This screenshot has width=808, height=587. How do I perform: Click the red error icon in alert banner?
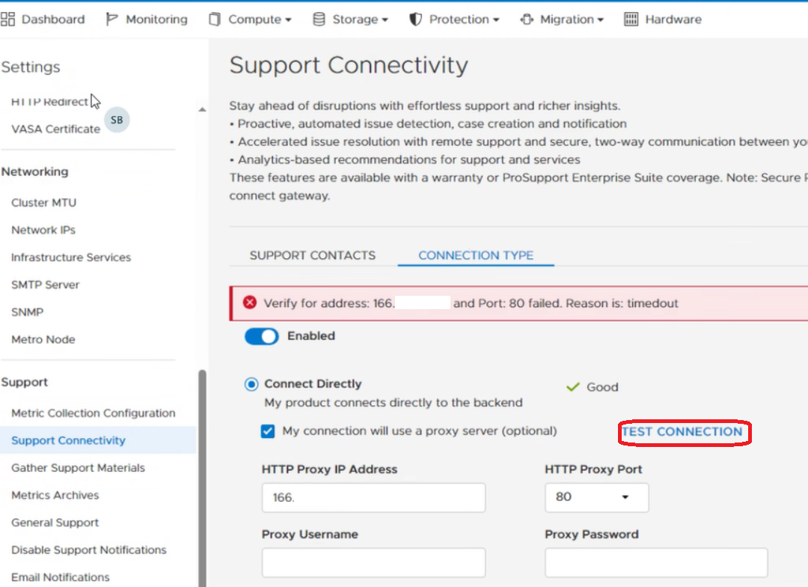click(x=251, y=302)
